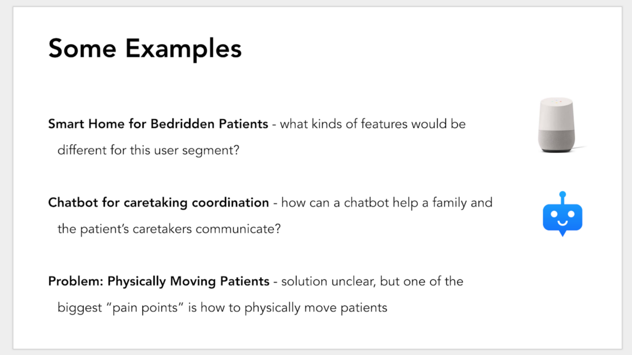Select "Smart Home for Bedridden Patients" heading
The image size is (632, 355).
(158, 124)
